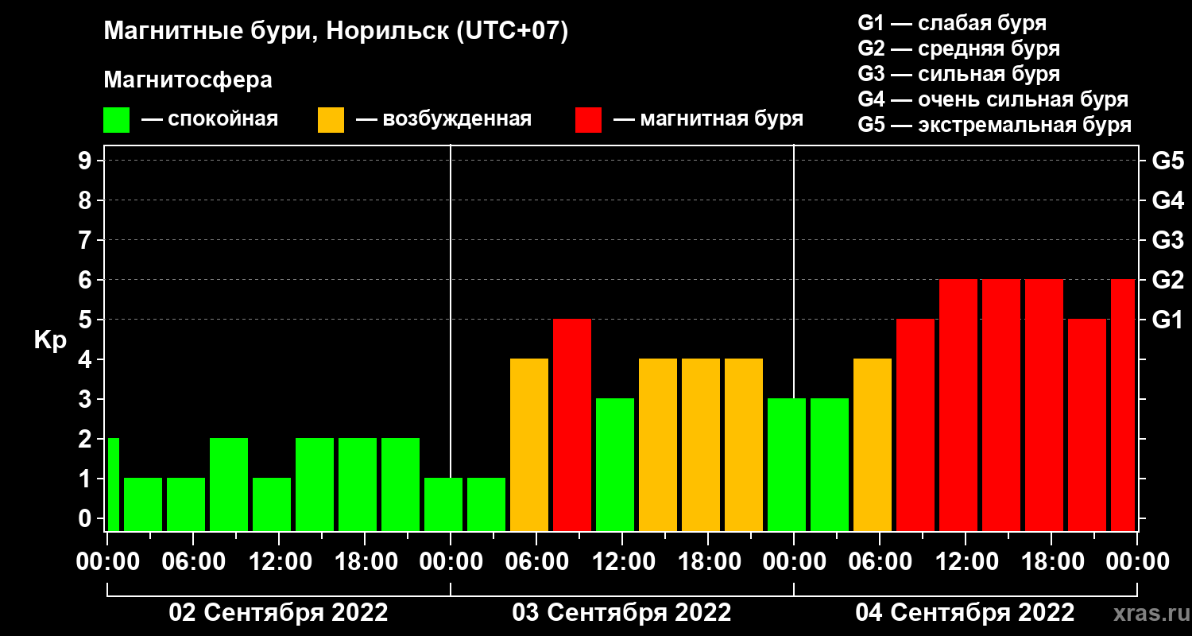
Task: Click the 'G4 — очень сильная буря' description
Action: point(993,99)
